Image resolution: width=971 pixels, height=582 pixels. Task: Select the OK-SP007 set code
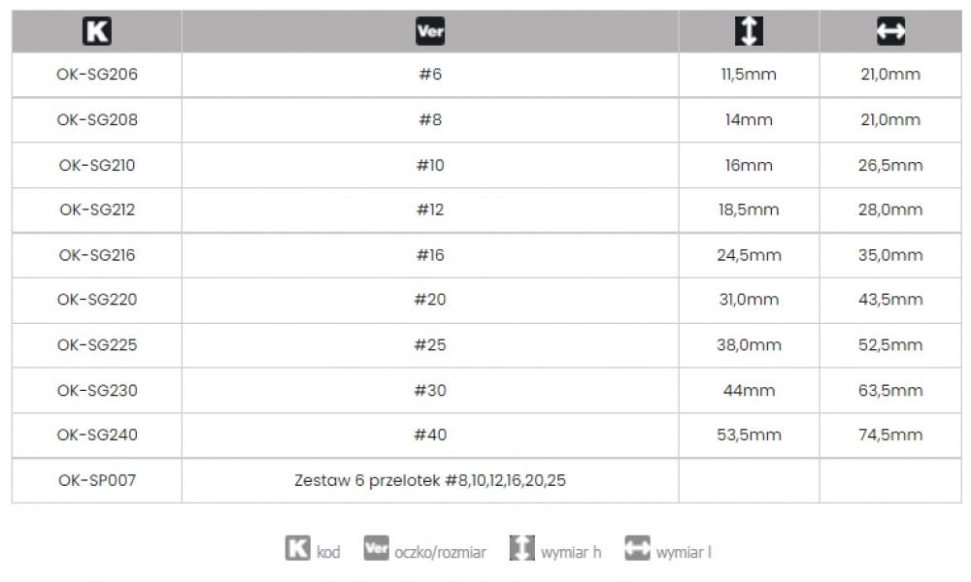[97, 480]
